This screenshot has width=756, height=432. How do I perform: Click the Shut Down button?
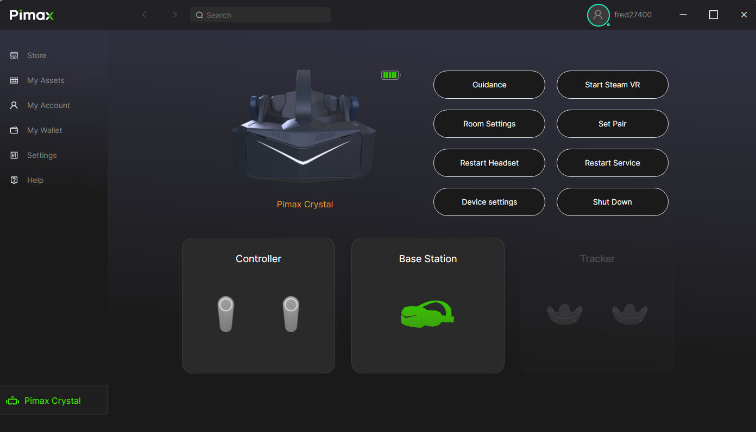[x=613, y=202]
